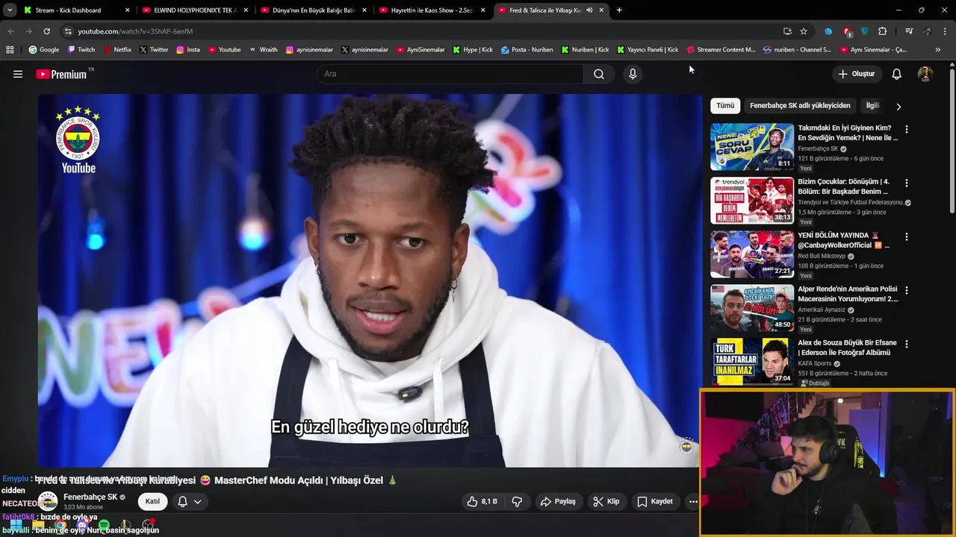Viewport: 956px width, 537px height.
Task: Like the video with 8,1 B likes
Action: pos(482,501)
